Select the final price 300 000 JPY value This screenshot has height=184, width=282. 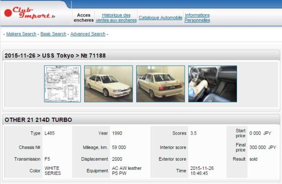click(x=263, y=147)
